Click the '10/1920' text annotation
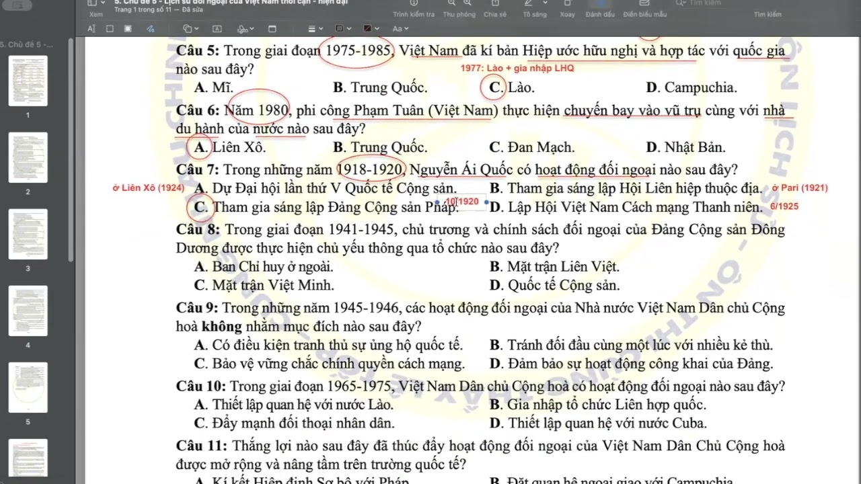The height and width of the screenshot is (484, 861). coord(462,202)
